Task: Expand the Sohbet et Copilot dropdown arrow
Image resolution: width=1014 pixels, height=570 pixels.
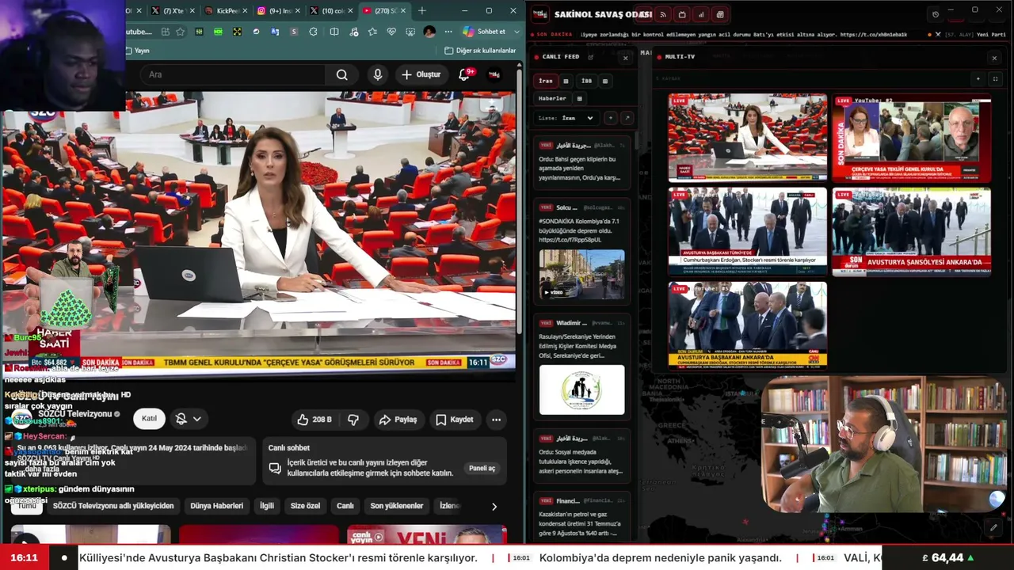Action: tap(515, 32)
